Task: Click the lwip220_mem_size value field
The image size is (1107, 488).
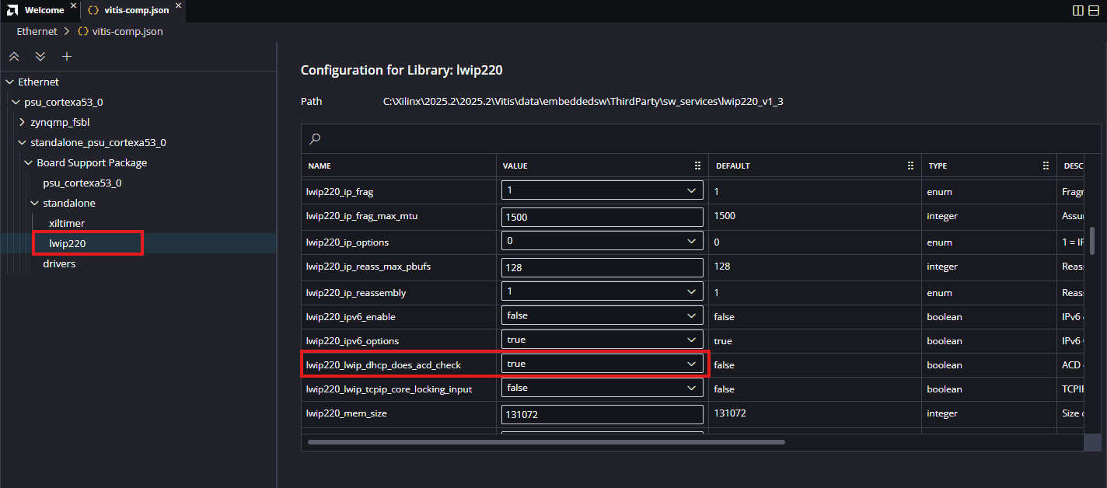Action: pyautogui.click(x=602, y=414)
